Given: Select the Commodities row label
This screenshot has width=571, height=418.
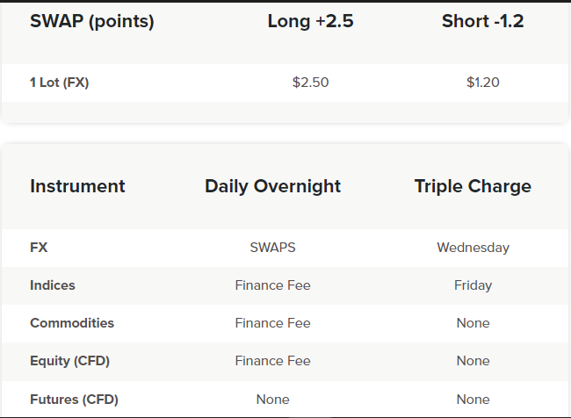Looking at the screenshot, I should (x=72, y=323).
